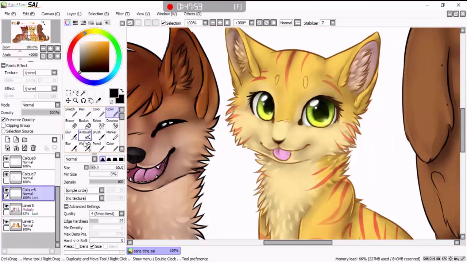467x262 pixels.
Task: Enable Selection Source option
Action: tap(3, 131)
